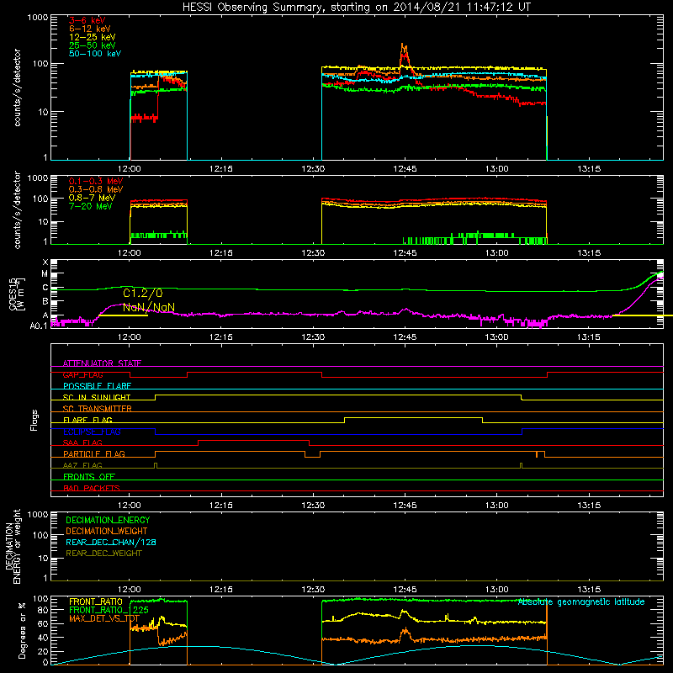Click the DECIMATION_WEIGHT legend label

107,531
